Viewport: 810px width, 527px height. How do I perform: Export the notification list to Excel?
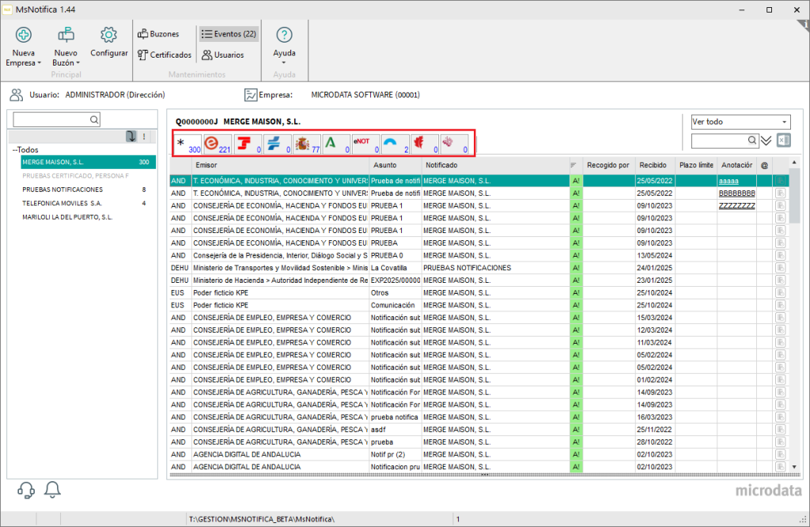(784, 141)
